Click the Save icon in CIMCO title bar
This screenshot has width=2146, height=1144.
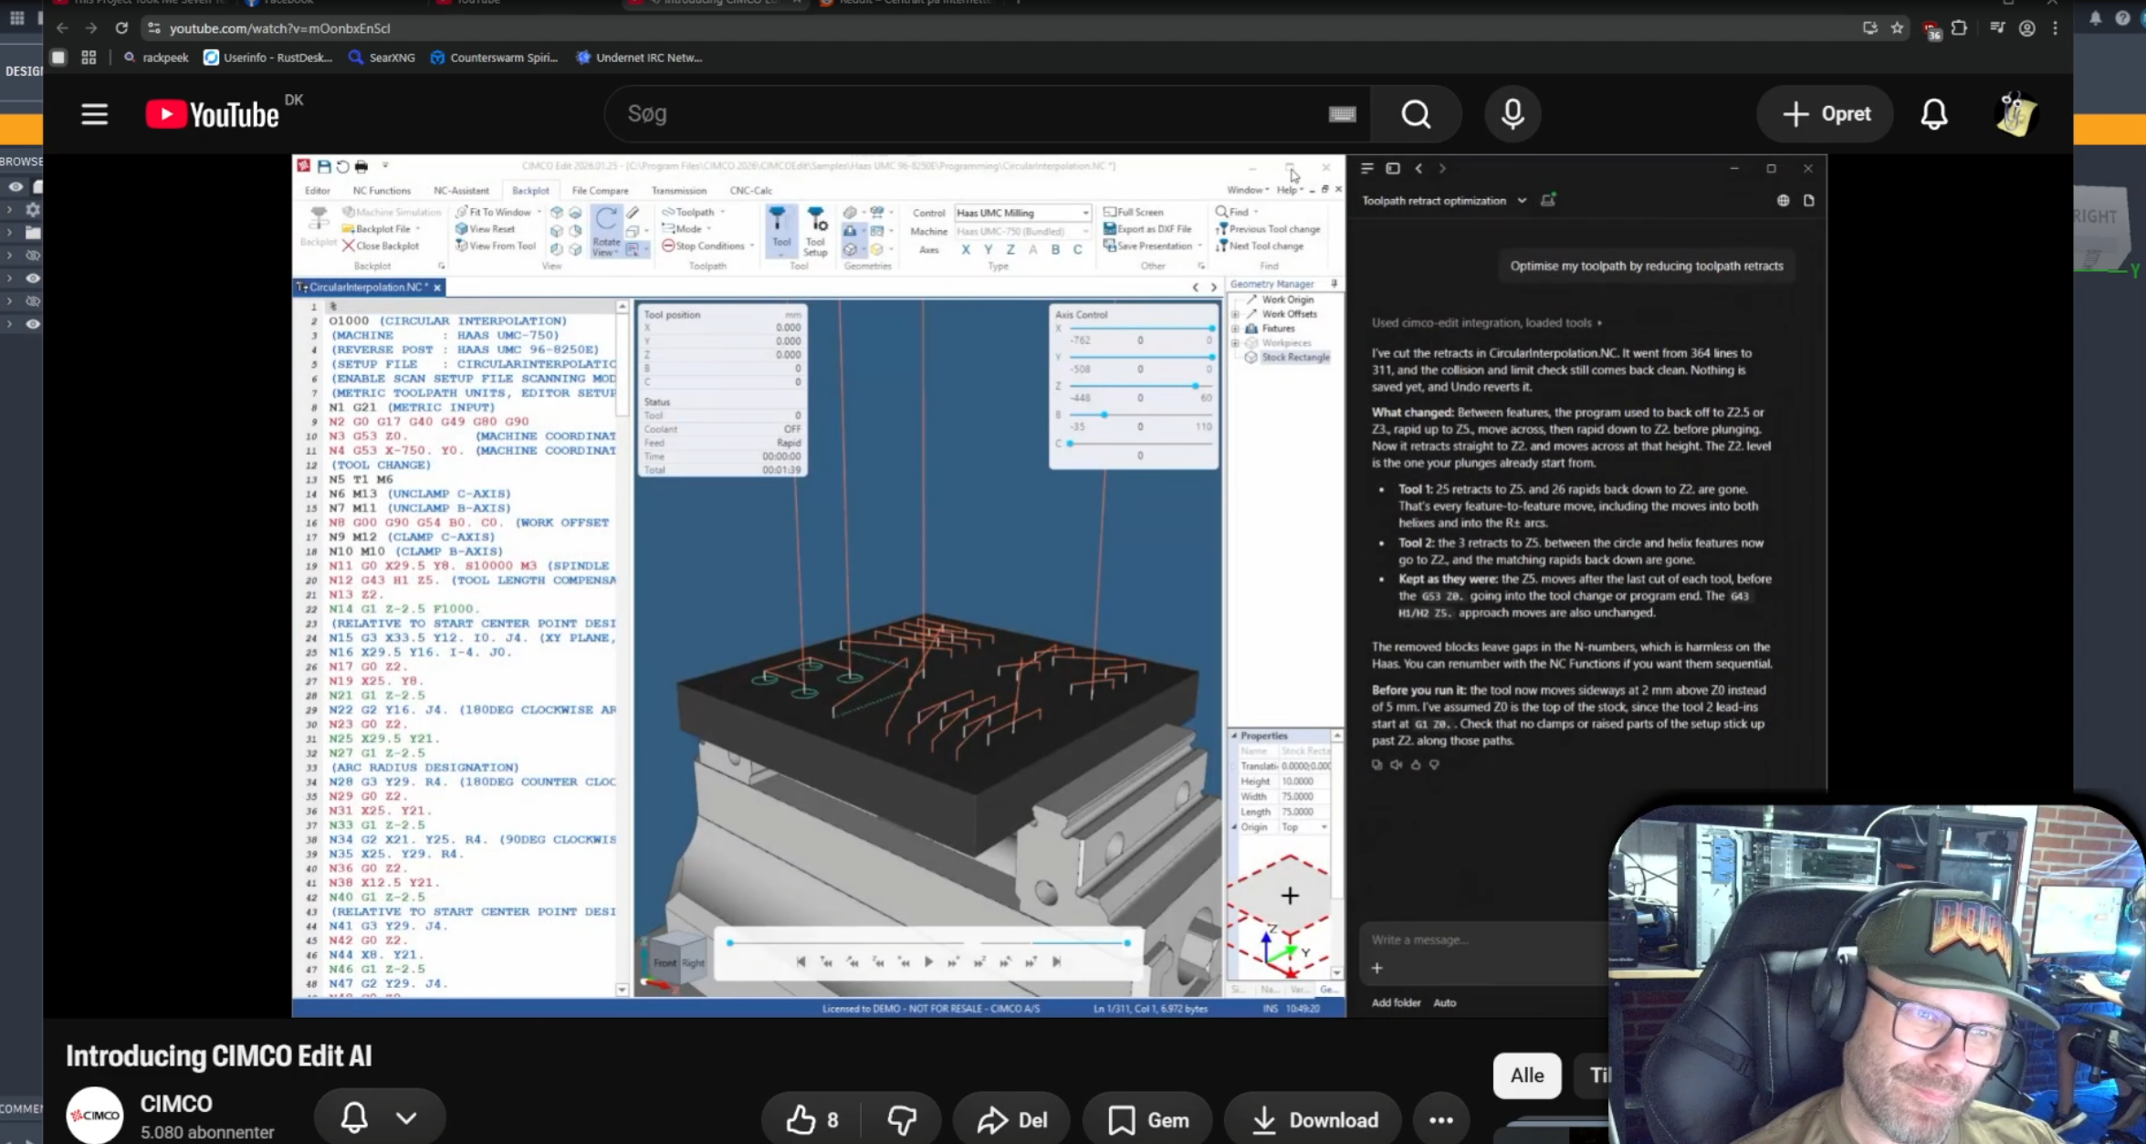coord(324,166)
